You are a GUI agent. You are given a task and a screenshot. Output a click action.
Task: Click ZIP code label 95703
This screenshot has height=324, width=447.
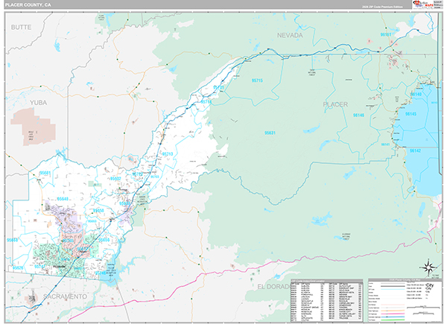(155, 177)
